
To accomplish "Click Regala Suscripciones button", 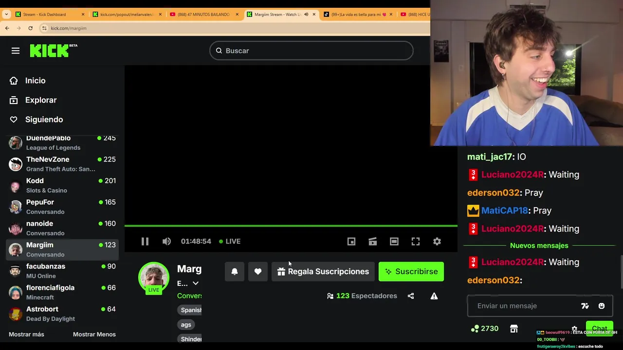I will tap(323, 272).
